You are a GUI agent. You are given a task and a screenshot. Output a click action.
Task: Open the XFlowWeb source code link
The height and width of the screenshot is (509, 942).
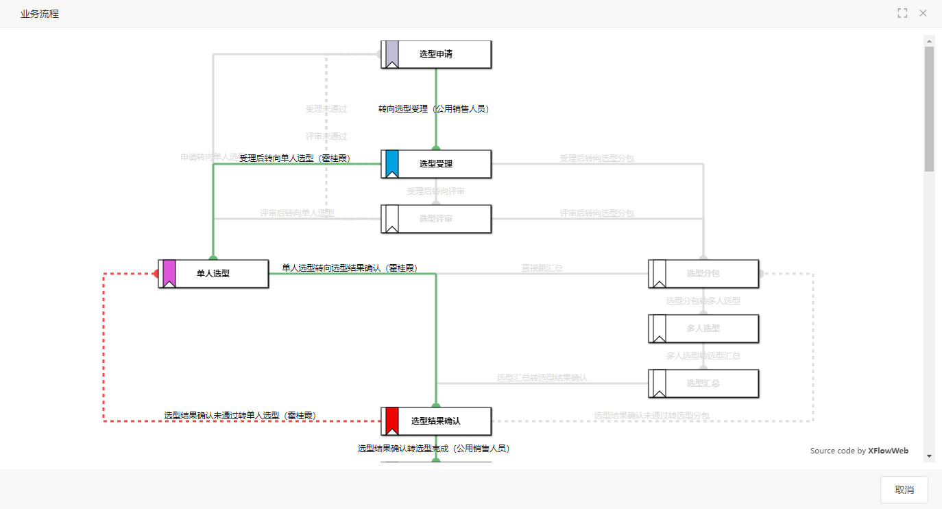(x=888, y=451)
